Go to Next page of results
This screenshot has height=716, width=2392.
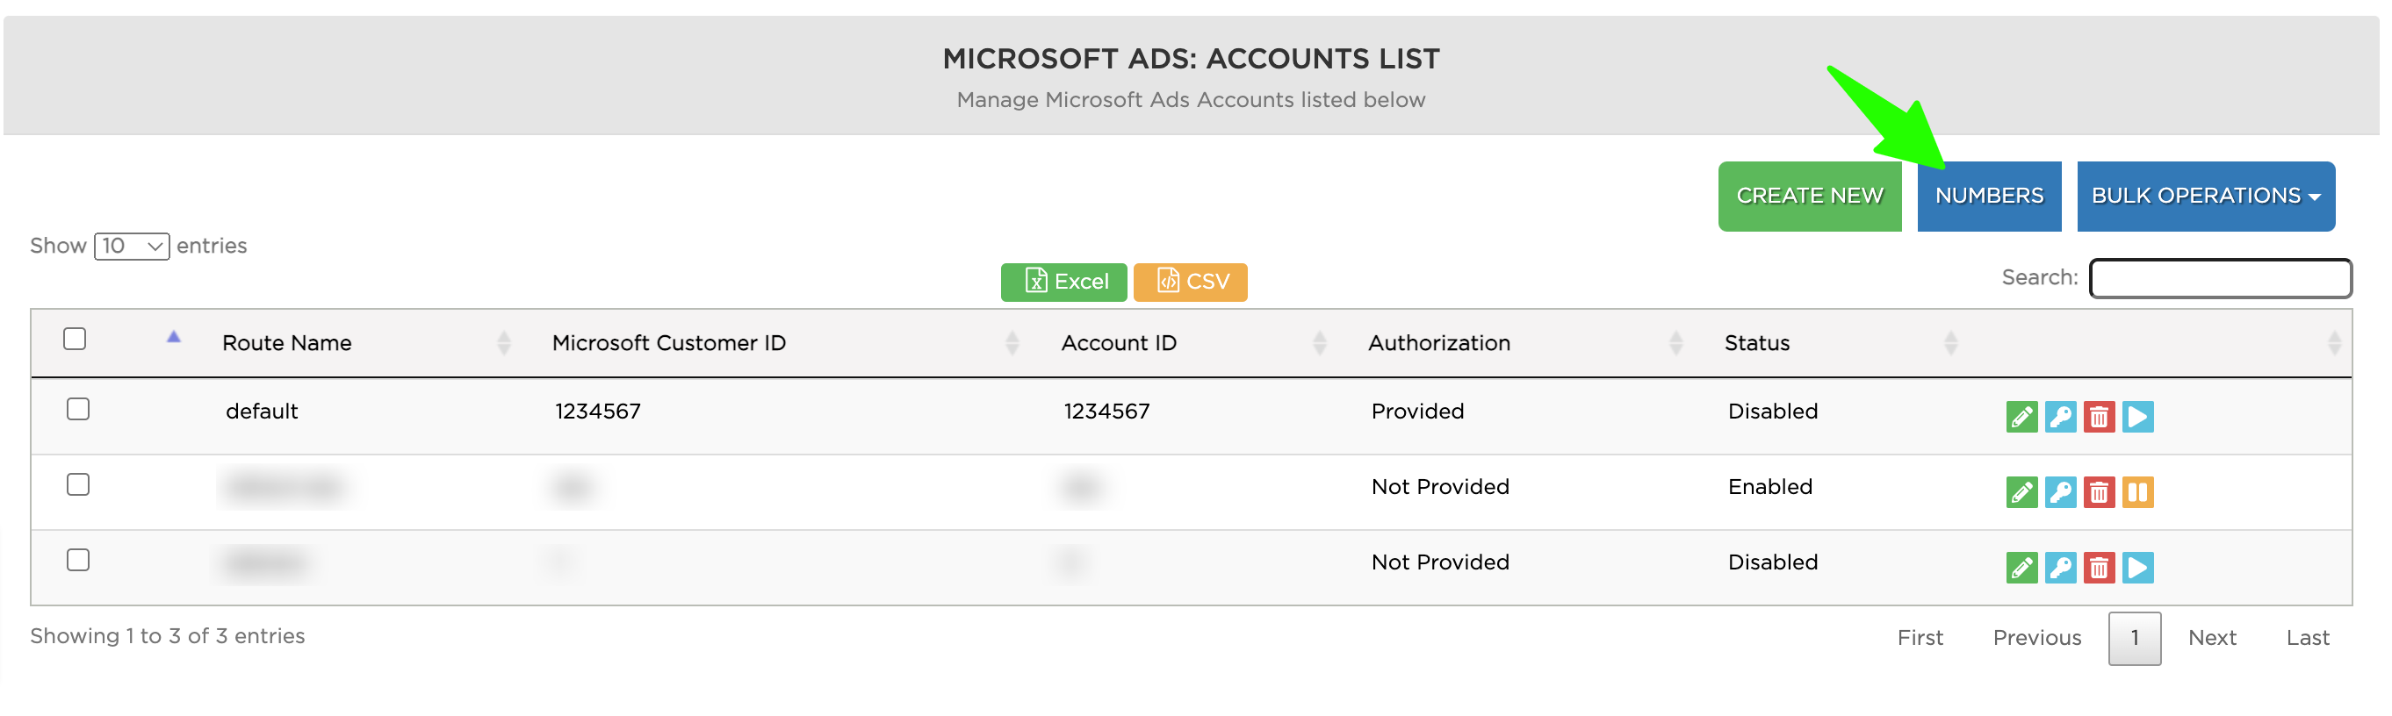click(2211, 638)
